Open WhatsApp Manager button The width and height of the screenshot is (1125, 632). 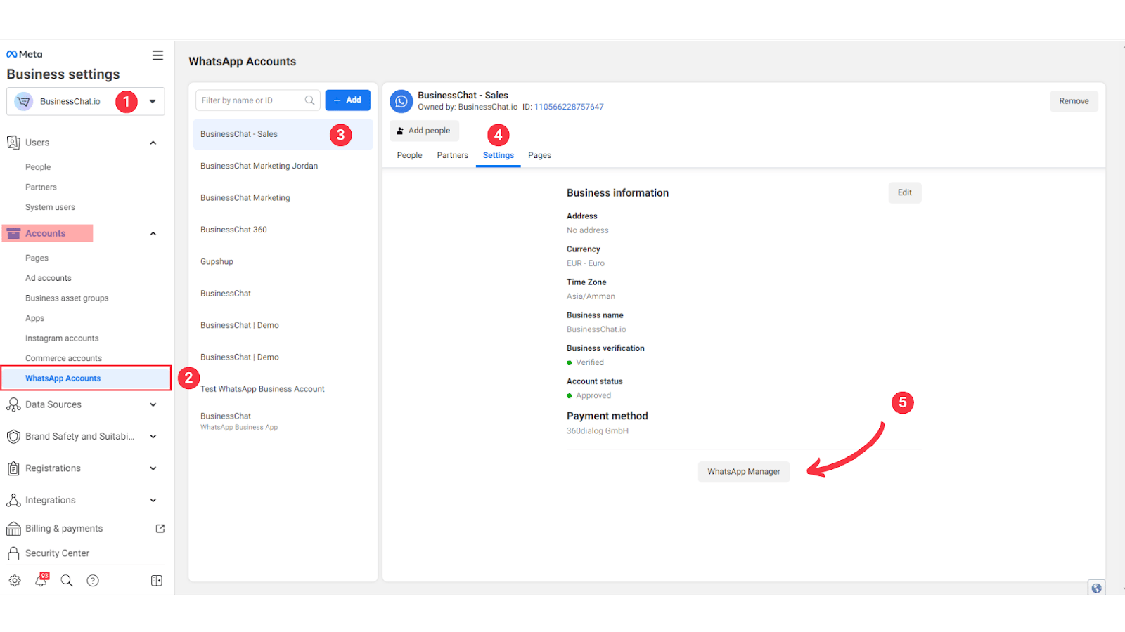click(x=744, y=472)
